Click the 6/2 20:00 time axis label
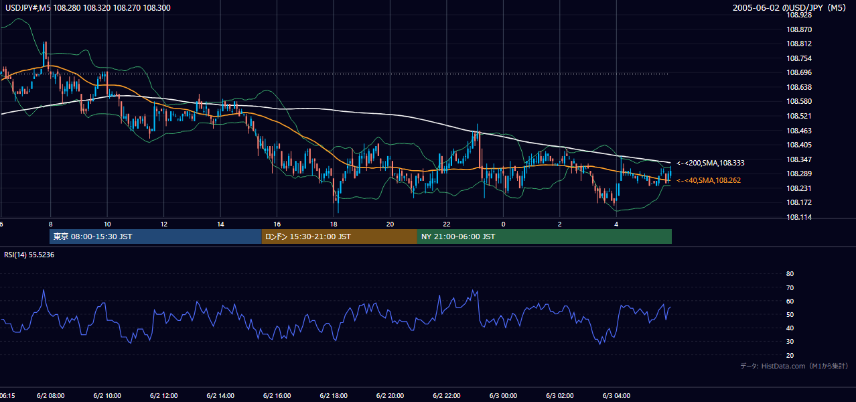This screenshot has height=402, width=856. [x=390, y=395]
